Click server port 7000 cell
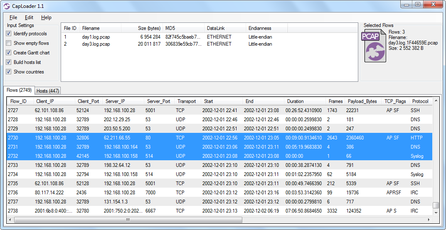The height and width of the screenshot is (230, 446). pyautogui.click(x=150, y=193)
